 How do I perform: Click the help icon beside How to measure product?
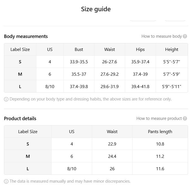coord(185,118)
